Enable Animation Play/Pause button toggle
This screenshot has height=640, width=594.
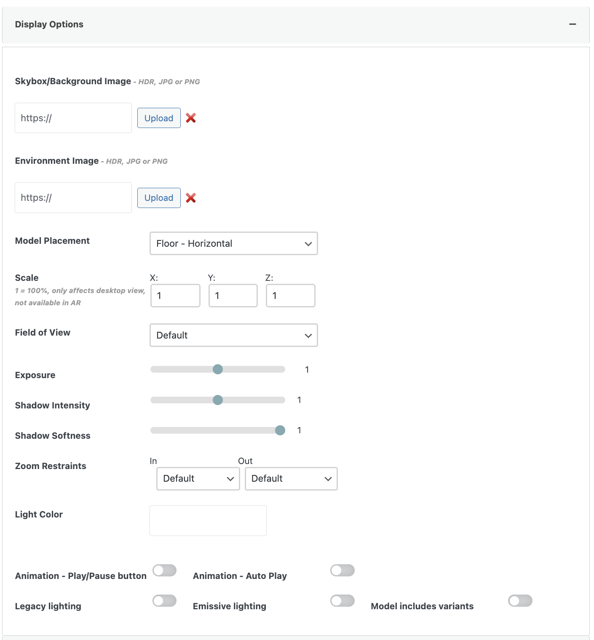pyautogui.click(x=164, y=571)
